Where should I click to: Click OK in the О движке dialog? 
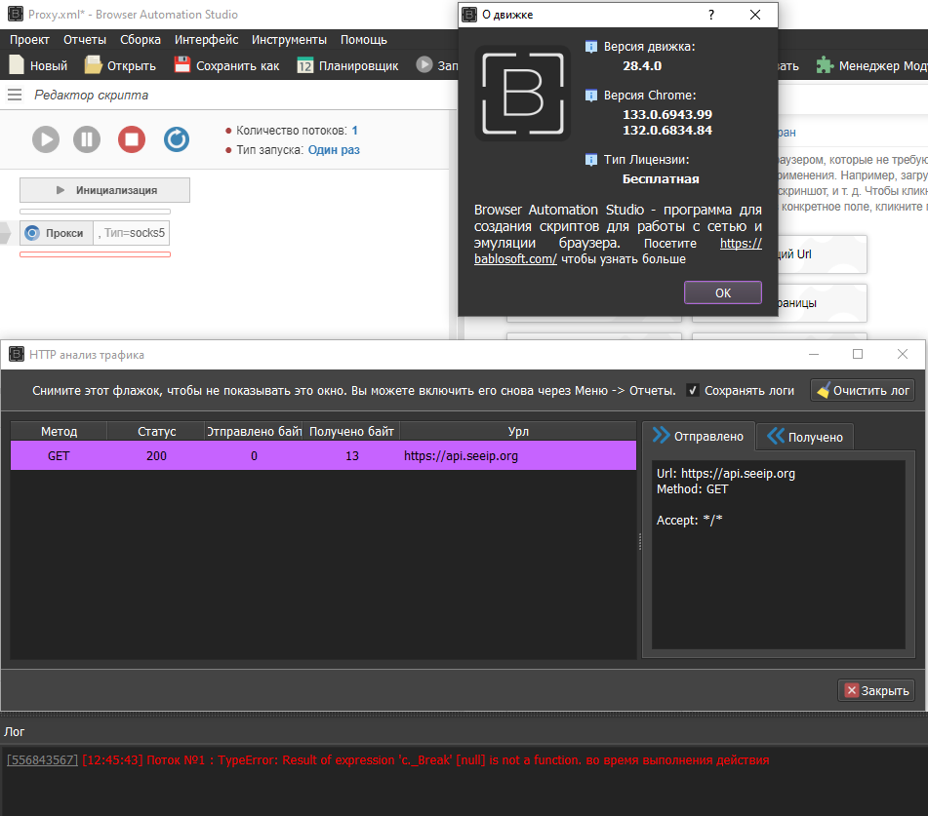tap(722, 292)
